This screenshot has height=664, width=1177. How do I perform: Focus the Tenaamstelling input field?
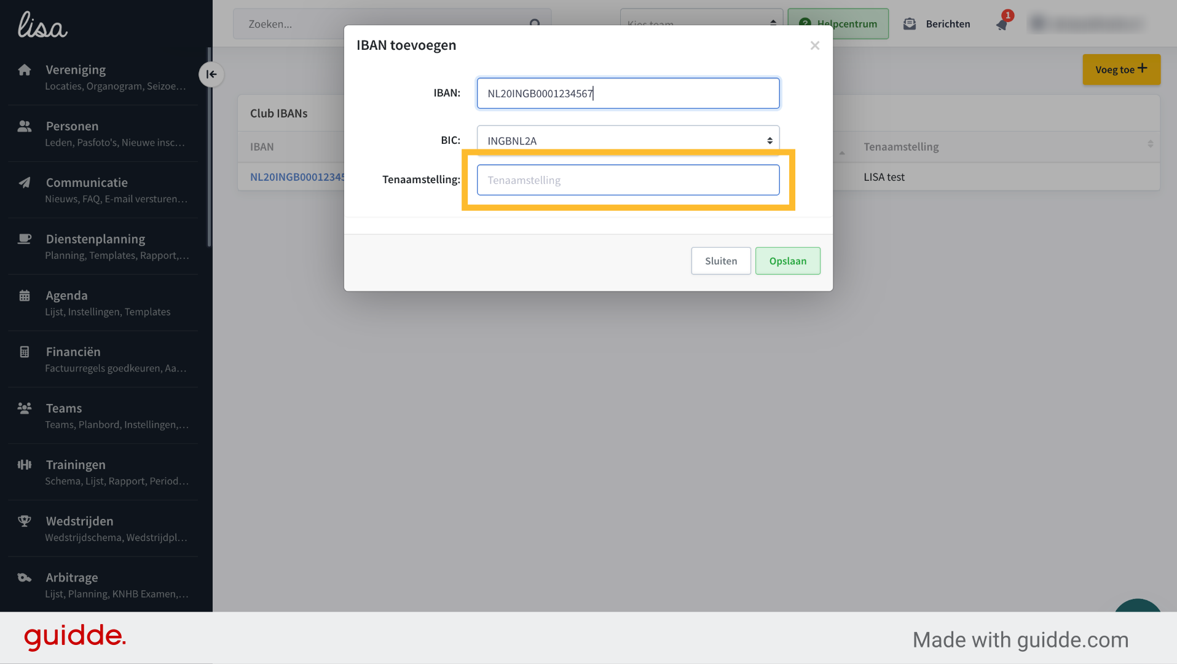(x=628, y=180)
